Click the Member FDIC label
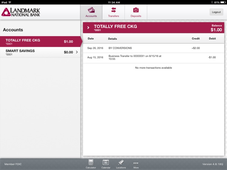Image resolution: width=227 pixels, height=170 pixels. click(x=13, y=164)
